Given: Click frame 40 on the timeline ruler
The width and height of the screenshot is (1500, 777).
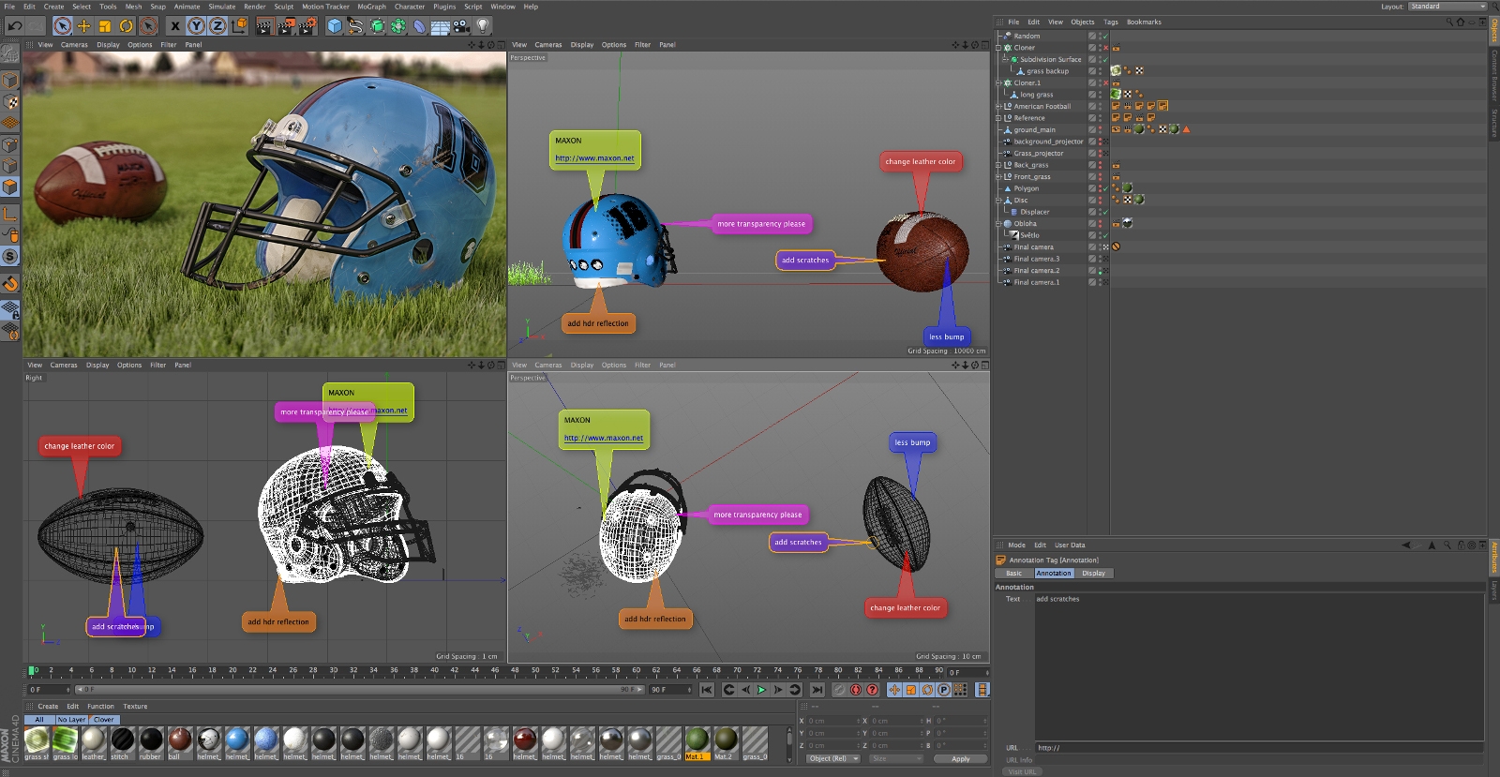Looking at the screenshot, I should 434,670.
